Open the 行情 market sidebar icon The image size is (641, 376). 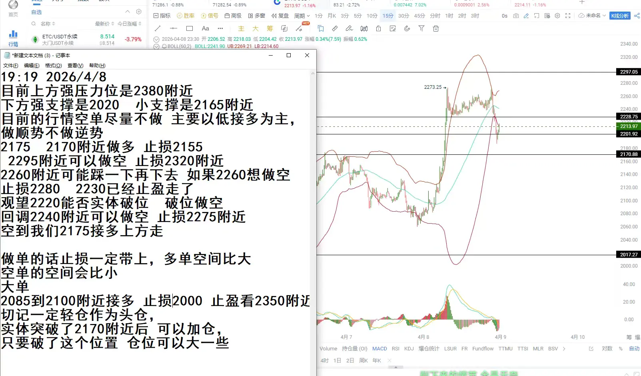point(13,38)
